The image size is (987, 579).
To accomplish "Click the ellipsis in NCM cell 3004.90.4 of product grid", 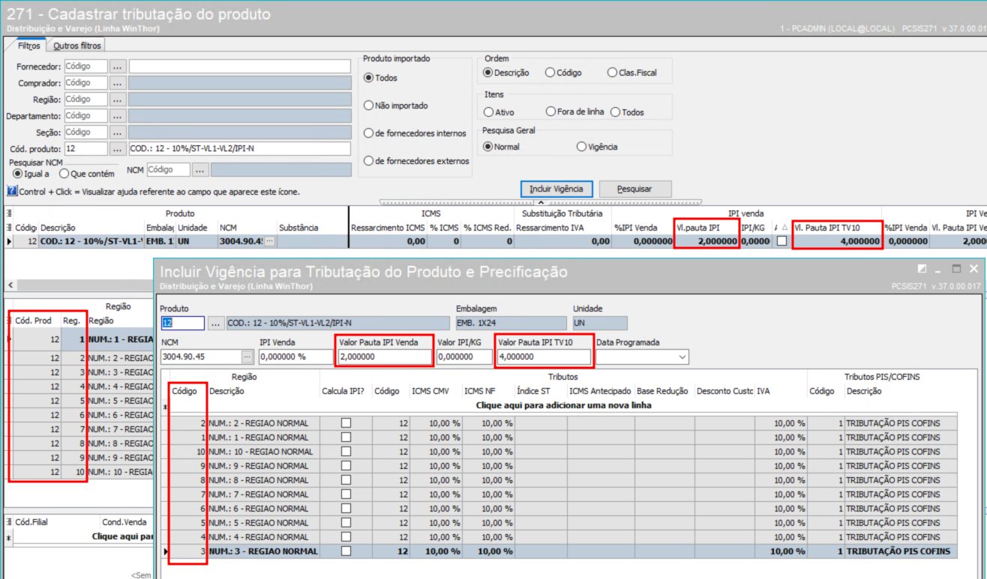I will (269, 241).
